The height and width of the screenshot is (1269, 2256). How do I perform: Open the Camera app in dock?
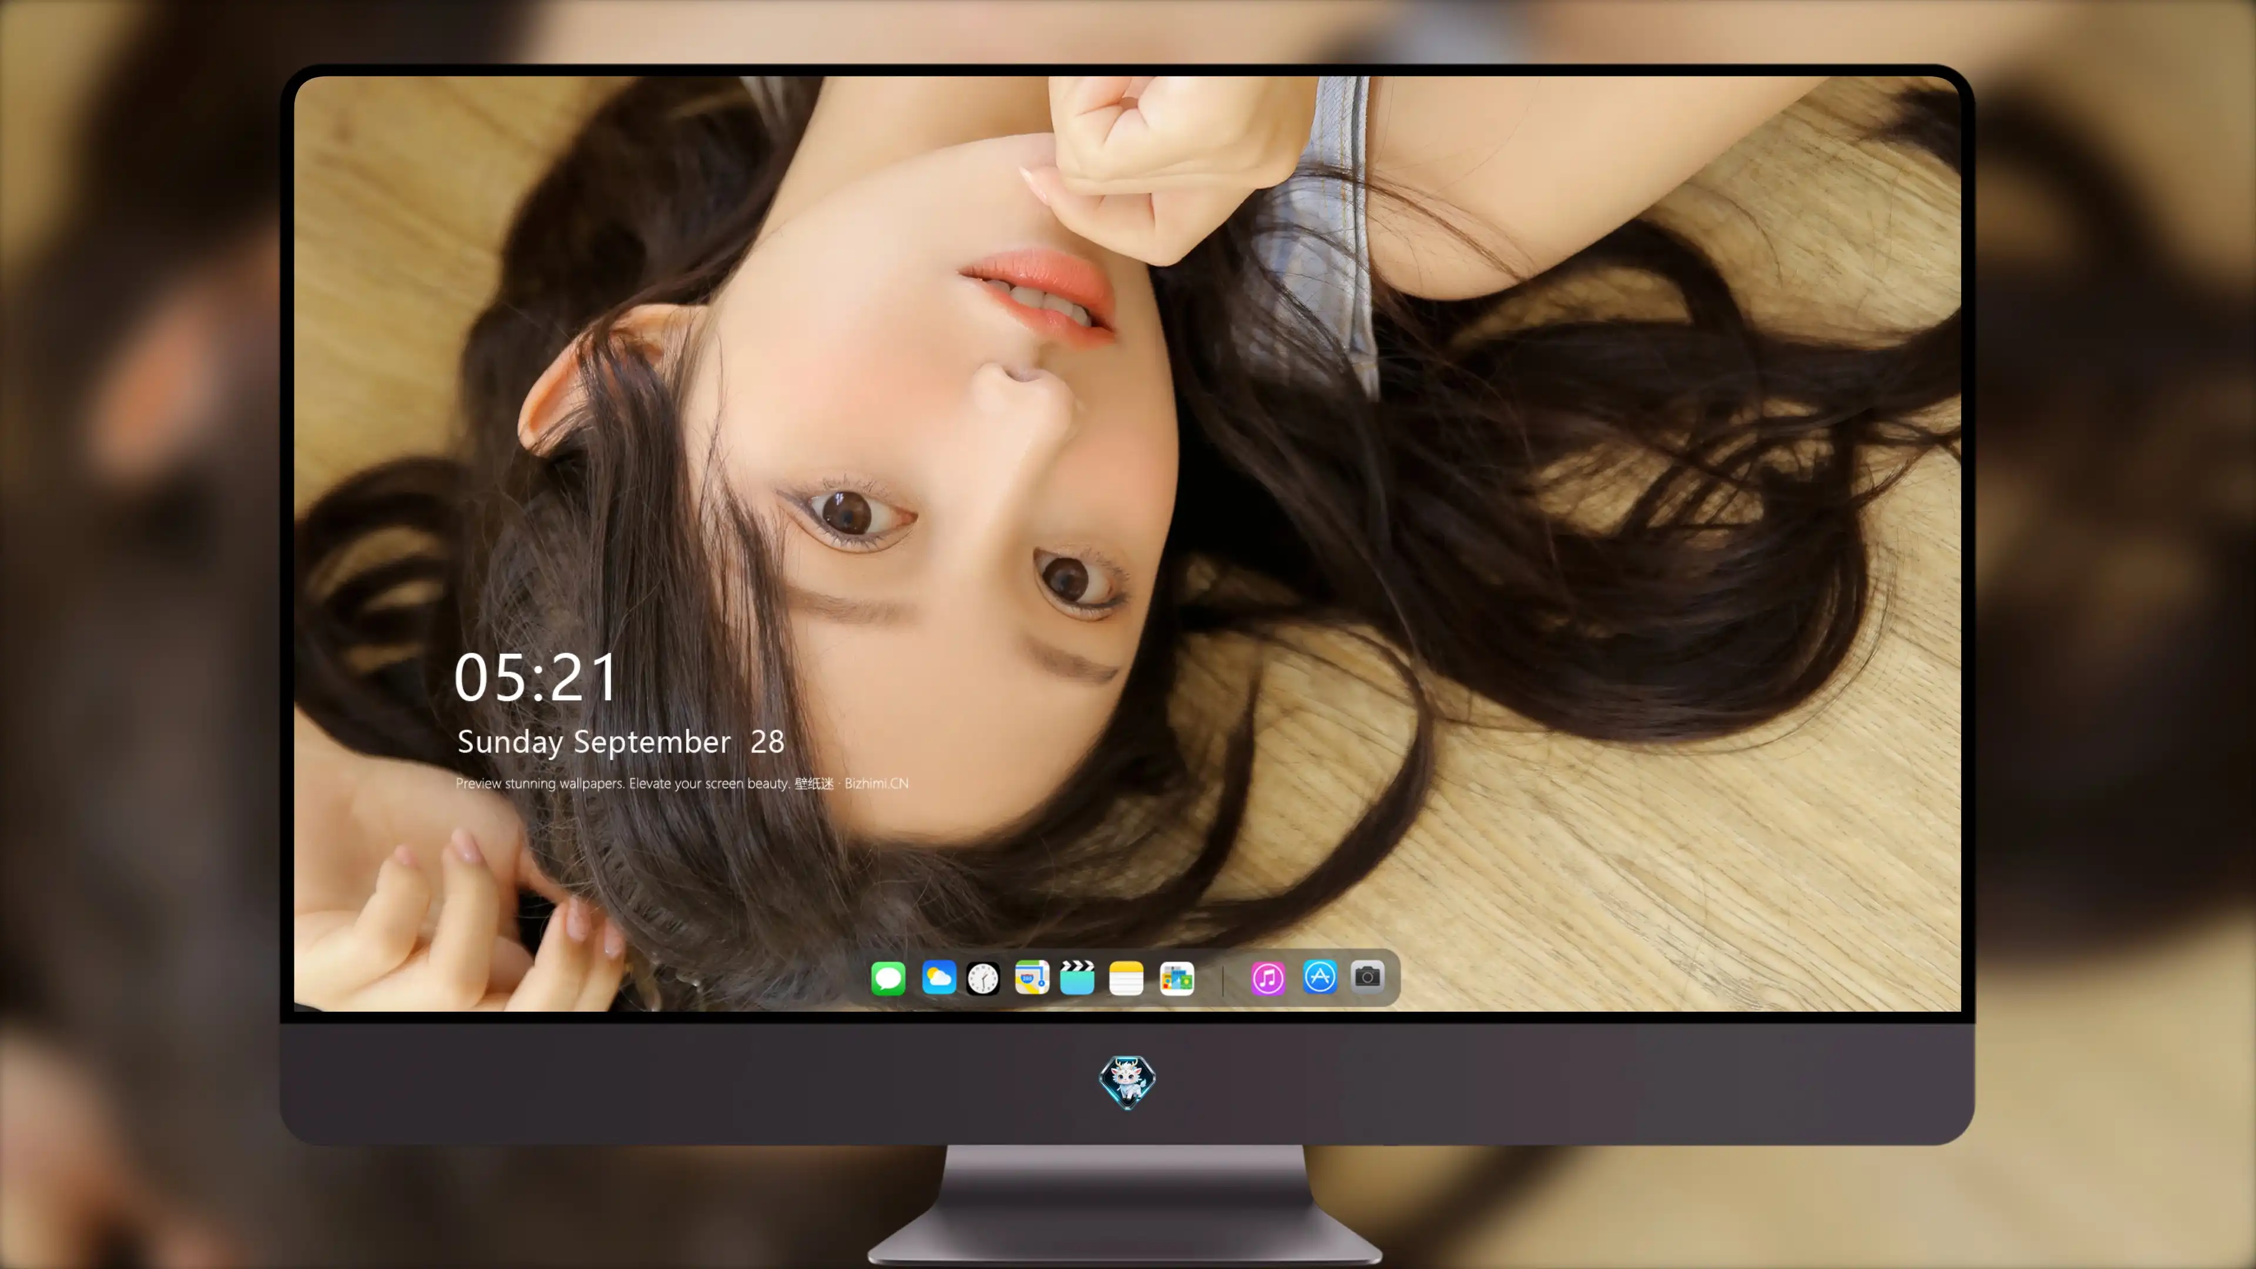click(x=1367, y=976)
